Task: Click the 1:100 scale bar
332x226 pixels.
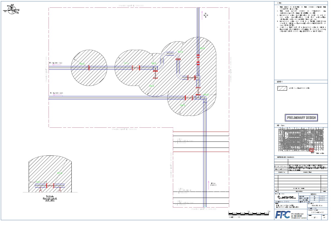Action: click(x=249, y=213)
